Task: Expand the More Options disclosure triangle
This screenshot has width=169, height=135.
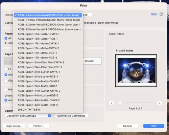Action: pyautogui.click(x=6, y=43)
